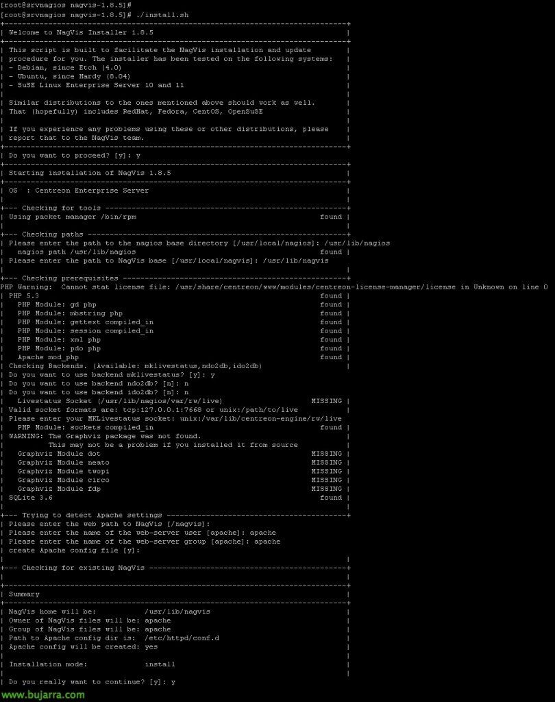
Task: Click the www.bujarra.com watermark link
Action: pos(42,695)
